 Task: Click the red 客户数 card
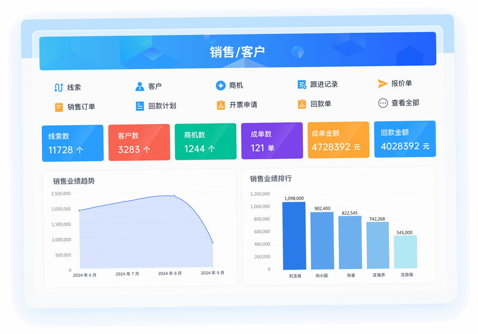point(139,142)
